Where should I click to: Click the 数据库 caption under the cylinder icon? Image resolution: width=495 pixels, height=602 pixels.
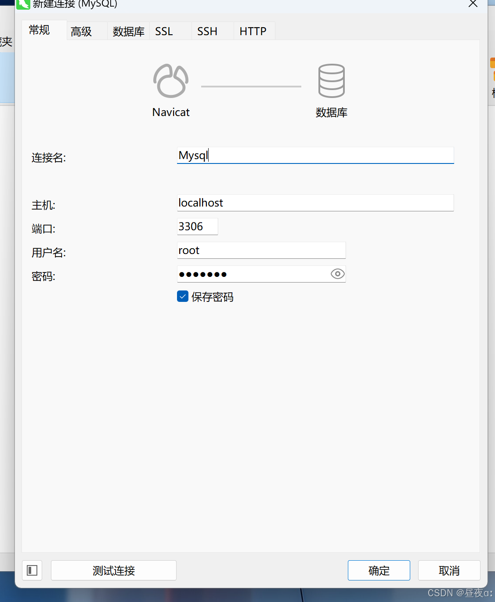pos(332,112)
